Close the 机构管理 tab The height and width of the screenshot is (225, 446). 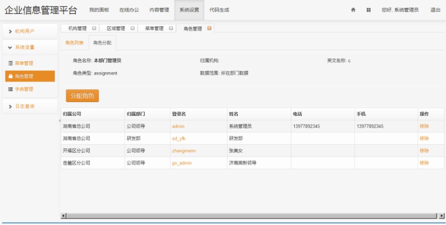[x=94, y=28]
